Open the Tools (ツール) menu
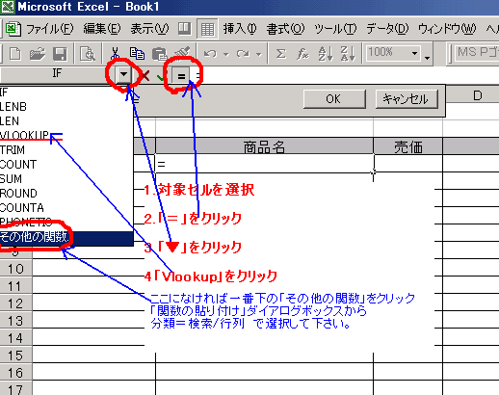The width and height of the screenshot is (499, 395). (x=335, y=29)
